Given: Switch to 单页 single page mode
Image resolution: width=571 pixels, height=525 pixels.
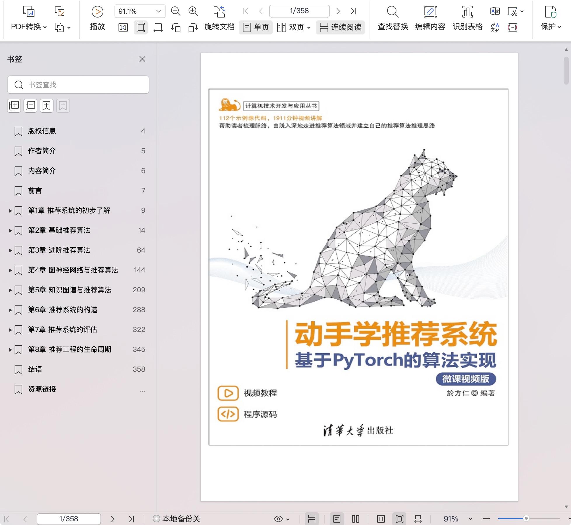Looking at the screenshot, I should (x=256, y=27).
